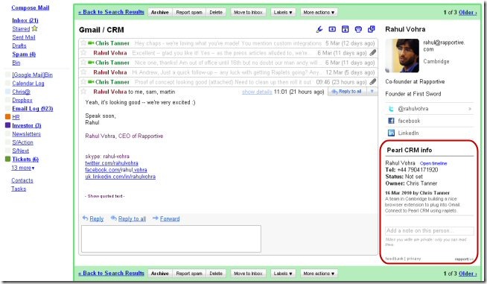Click the paperclip on the 09:46 message
The image size is (487, 284).
pyautogui.click(x=373, y=82)
